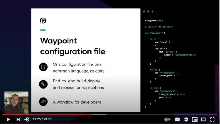Click the project = "my-project" line
The image size is (220, 124).
(159, 27)
